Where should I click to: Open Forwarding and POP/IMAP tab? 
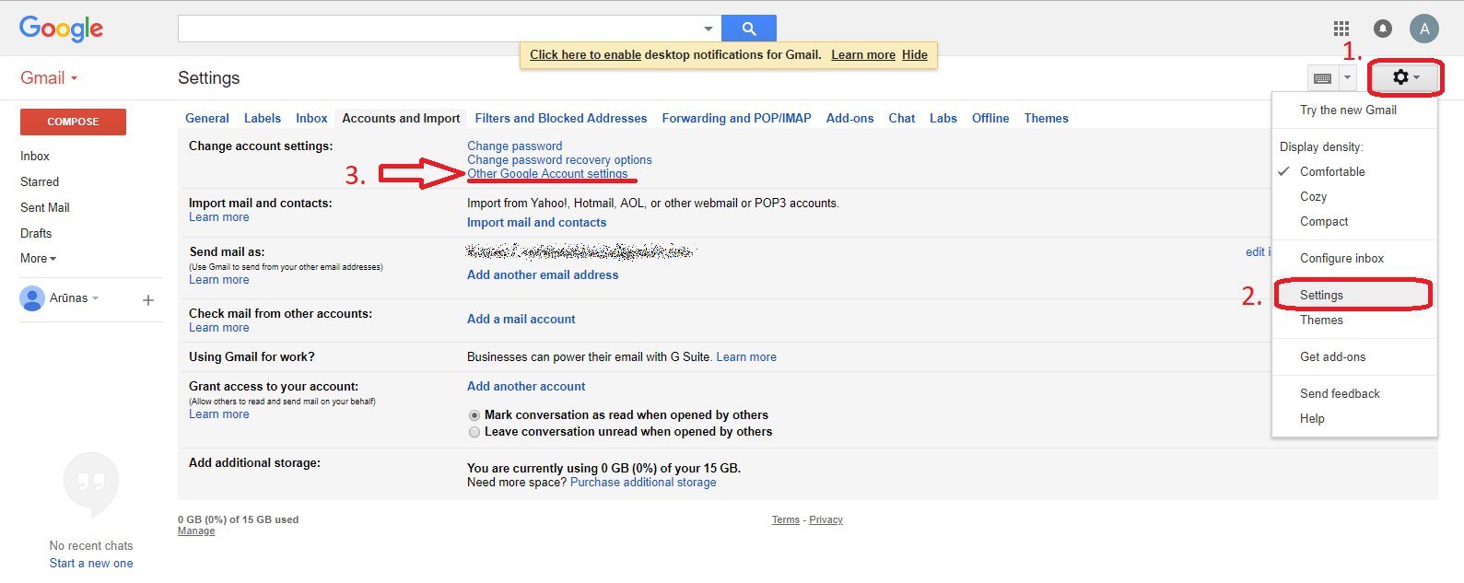[737, 119]
